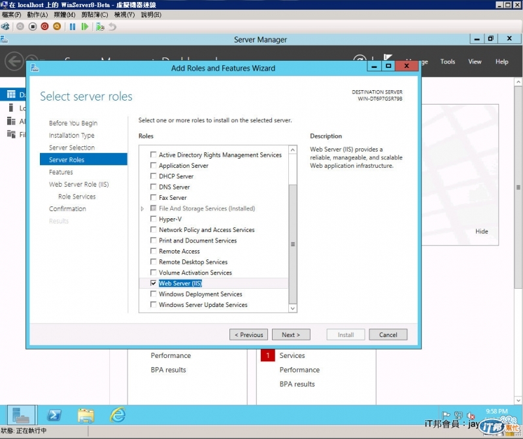Check Volume Activation Services role
The width and height of the screenshot is (523, 439).
tap(153, 272)
